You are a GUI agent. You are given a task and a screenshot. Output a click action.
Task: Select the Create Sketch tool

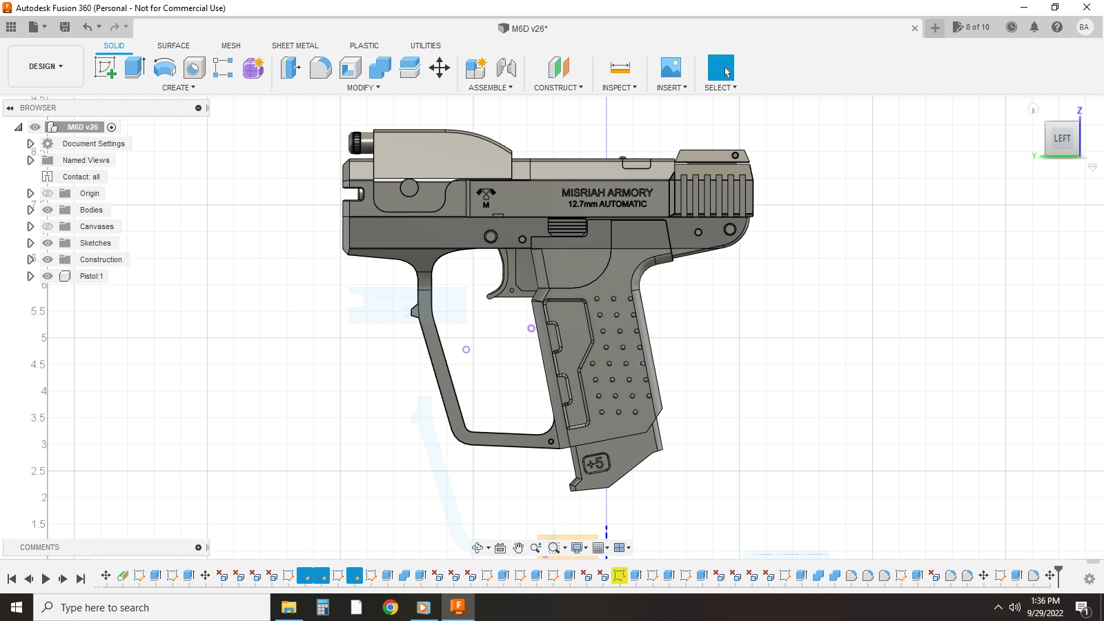[105, 68]
